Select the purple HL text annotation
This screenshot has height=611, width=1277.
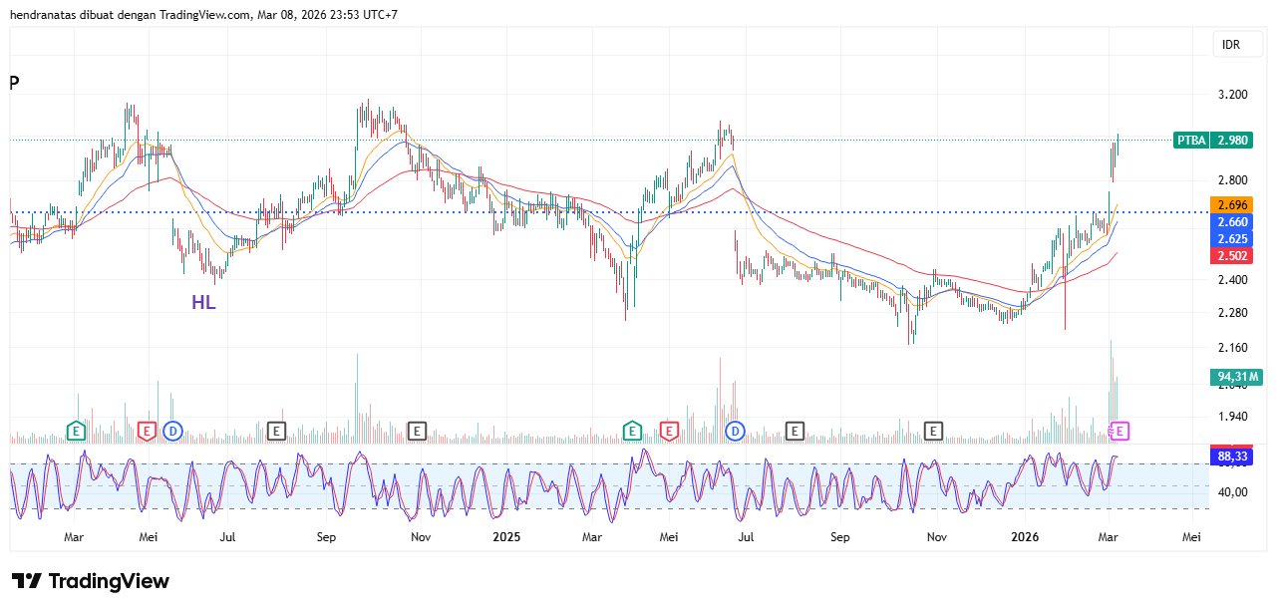[203, 302]
